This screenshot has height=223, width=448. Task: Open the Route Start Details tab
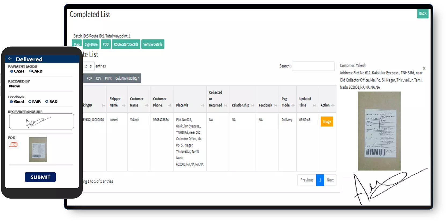(x=126, y=44)
